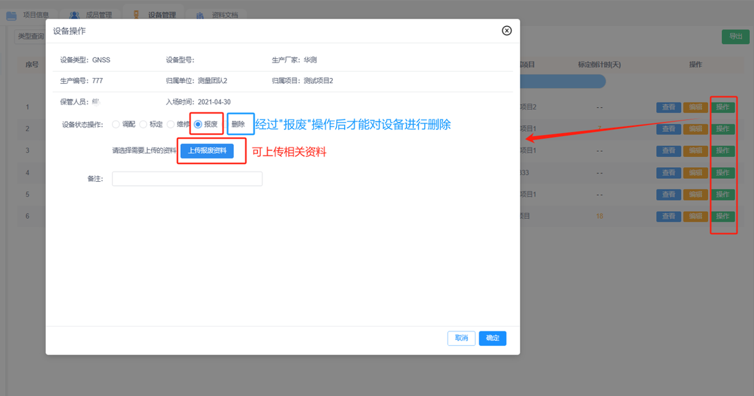Click 查看 for row 4 device
This screenshot has height=396, width=754.
pyautogui.click(x=669, y=173)
